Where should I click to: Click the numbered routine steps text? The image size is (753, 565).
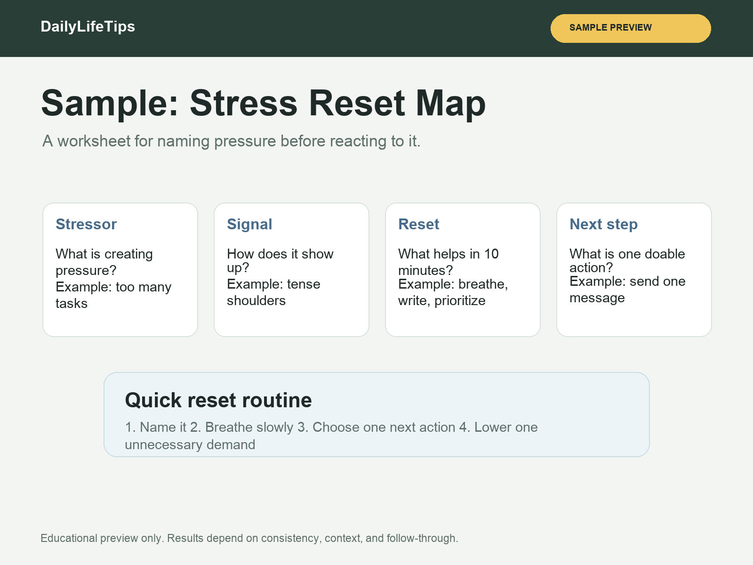[x=331, y=436]
